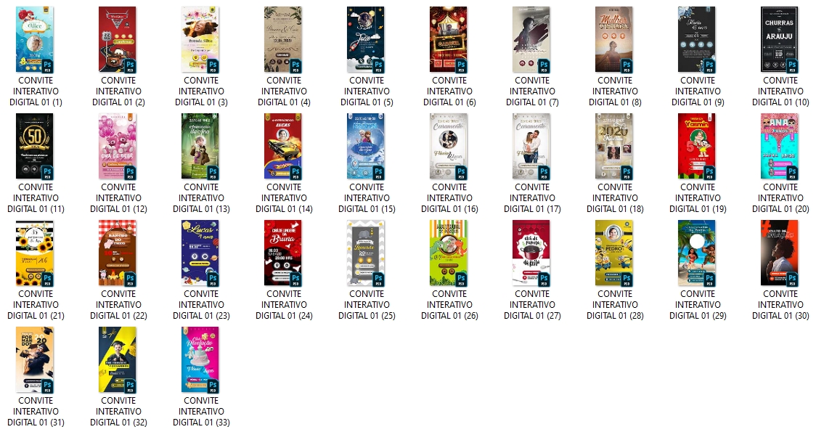Select the 2020 invite PSD file (18)

tap(615, 146)
